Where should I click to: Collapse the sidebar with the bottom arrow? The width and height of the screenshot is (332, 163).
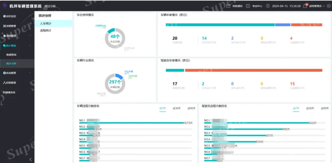[x=30, y=159]
